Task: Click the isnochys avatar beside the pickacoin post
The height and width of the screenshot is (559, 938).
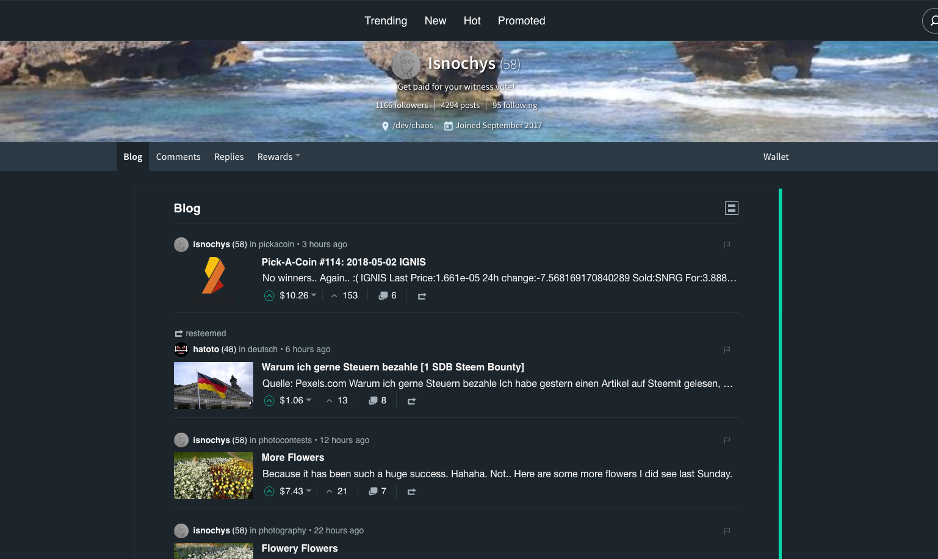Action: 181,245
